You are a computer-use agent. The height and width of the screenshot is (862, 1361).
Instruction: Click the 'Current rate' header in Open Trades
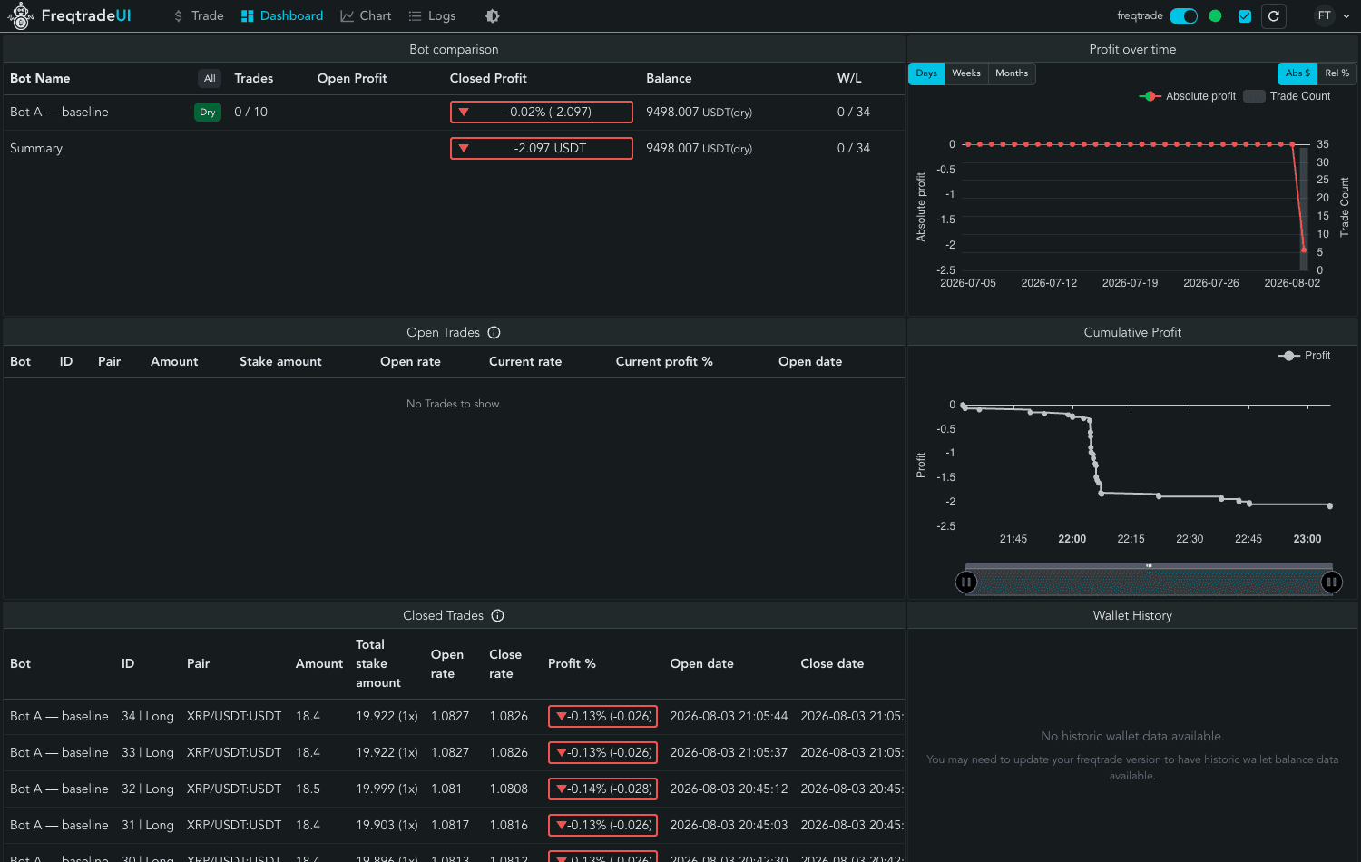[x=525, y=362]
